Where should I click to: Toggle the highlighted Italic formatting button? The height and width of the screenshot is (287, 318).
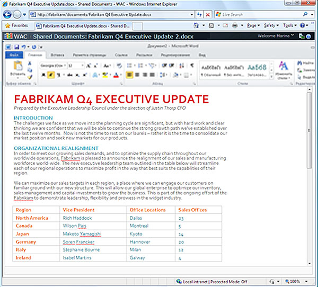[51, 75]
